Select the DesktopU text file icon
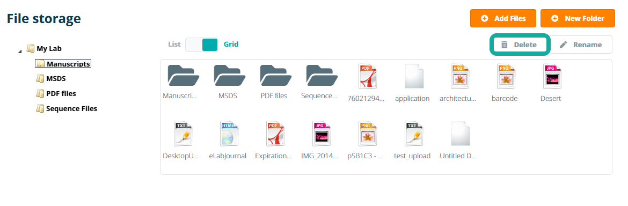Screen dimensions: 628x206 coord(182,134)
